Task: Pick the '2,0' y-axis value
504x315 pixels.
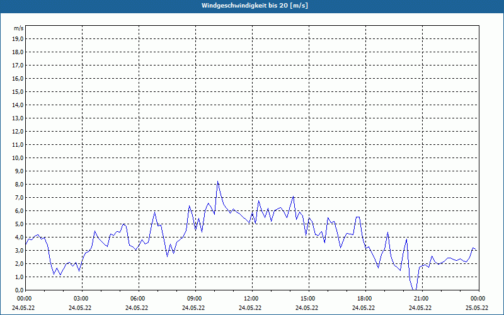Action: click(19, 263)
